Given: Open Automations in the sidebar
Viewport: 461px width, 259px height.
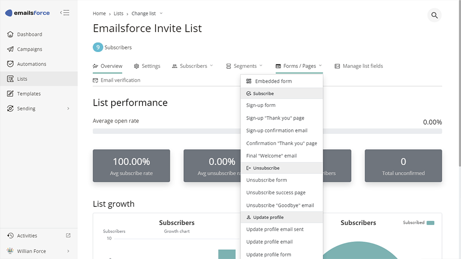Looking at the screenshot, I should 39,64.
